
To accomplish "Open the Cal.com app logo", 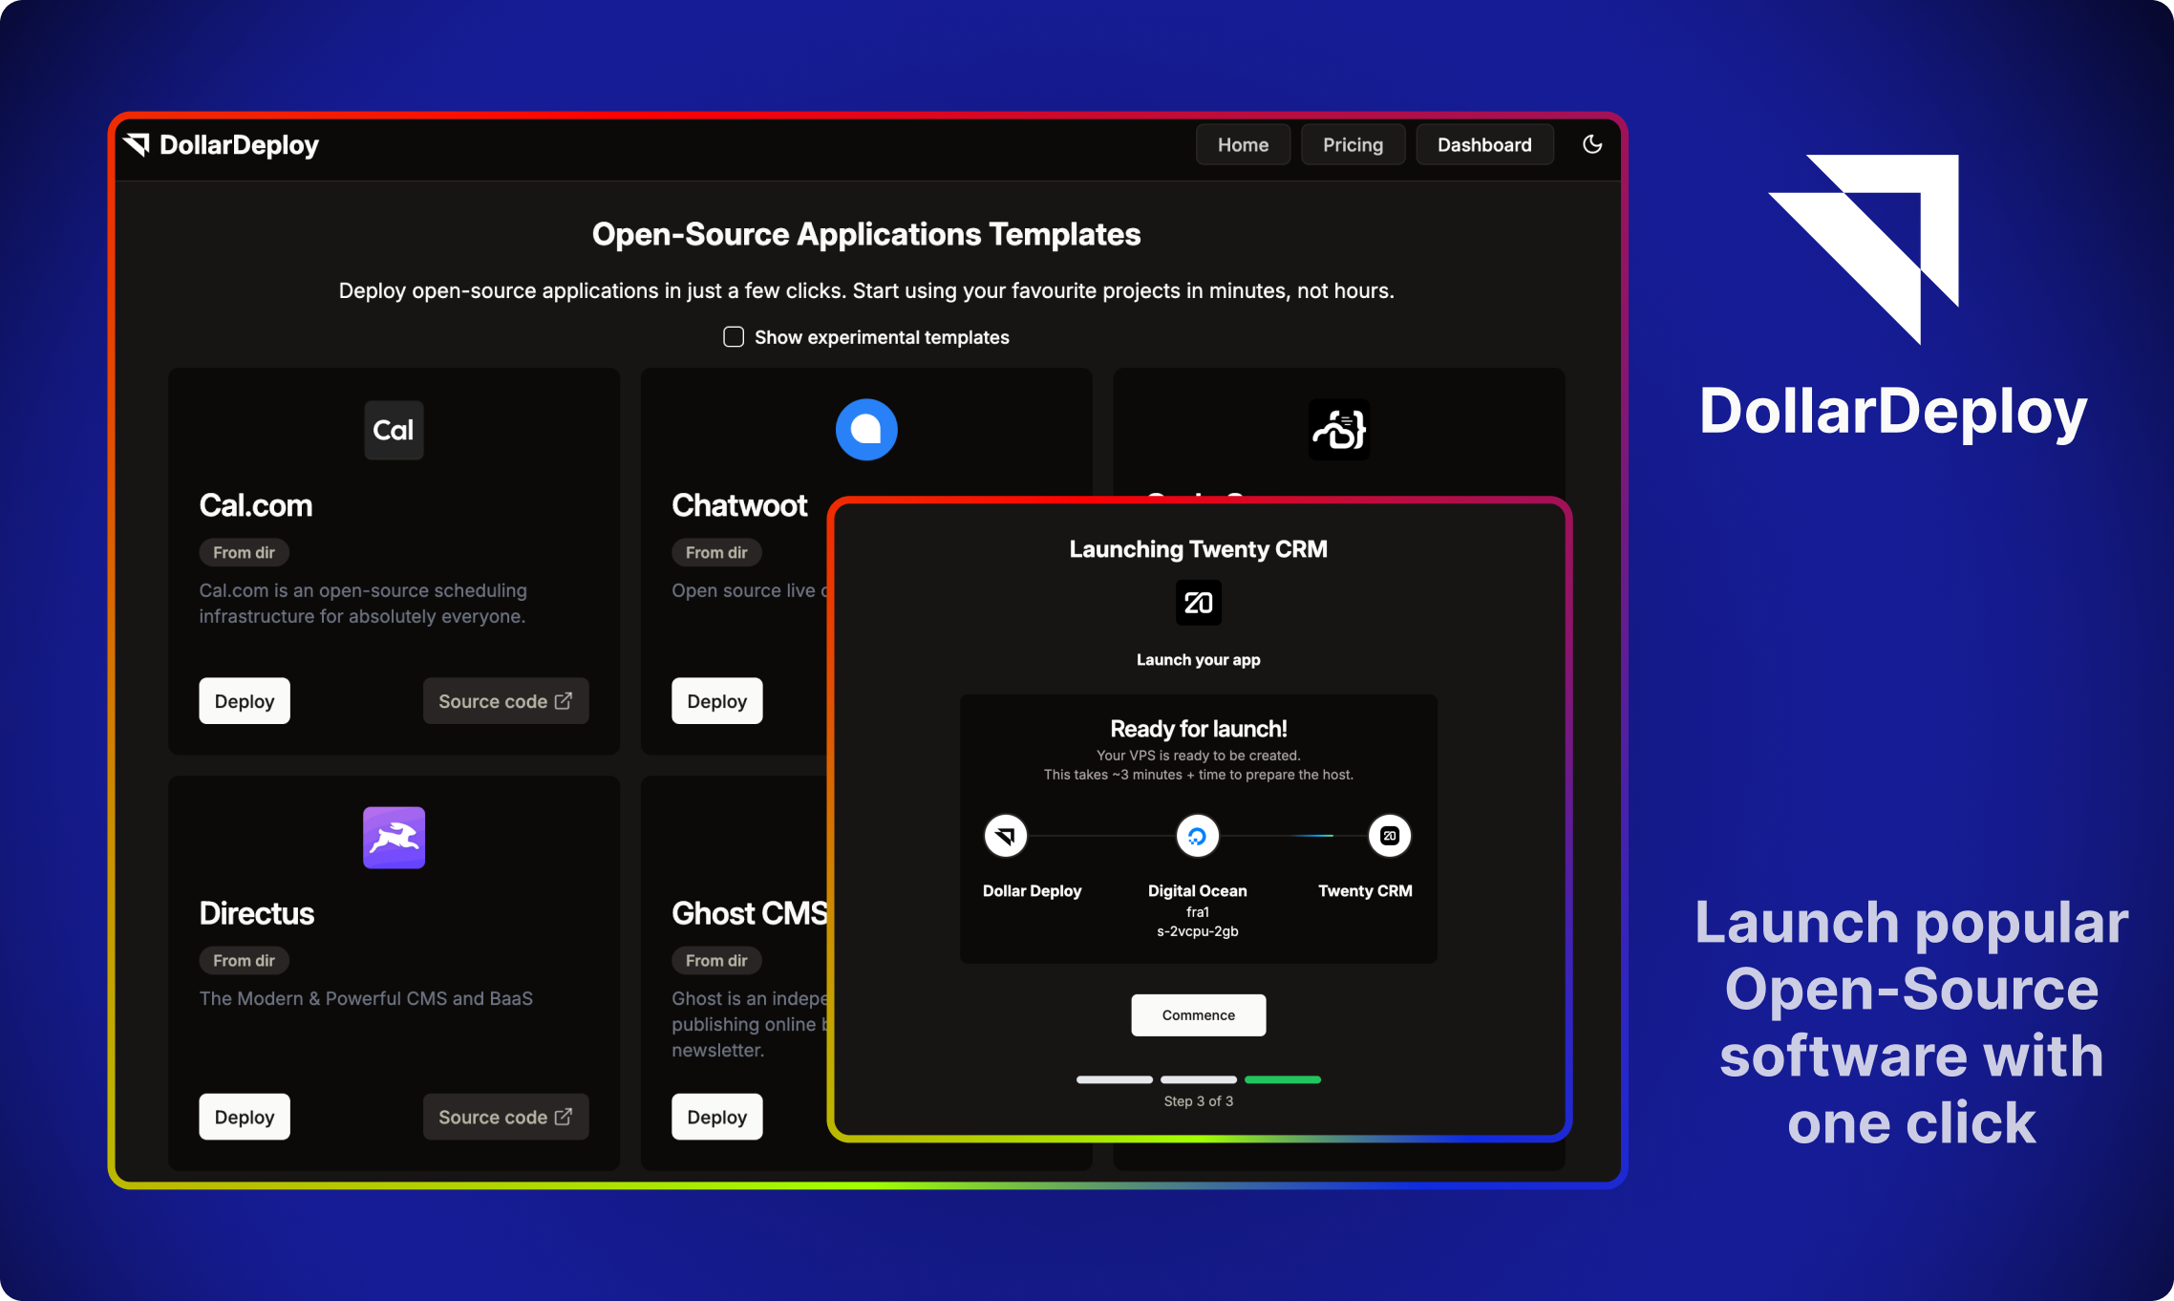I will [394, 430].
